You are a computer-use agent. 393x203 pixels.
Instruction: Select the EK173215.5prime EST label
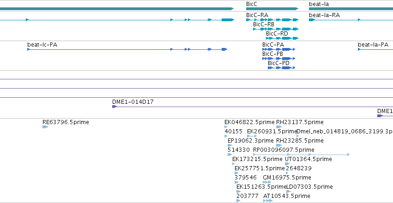[257, 159]
